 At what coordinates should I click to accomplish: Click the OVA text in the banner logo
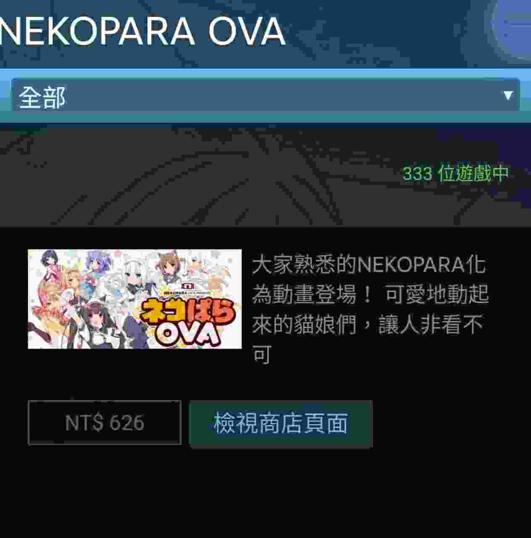187,335
